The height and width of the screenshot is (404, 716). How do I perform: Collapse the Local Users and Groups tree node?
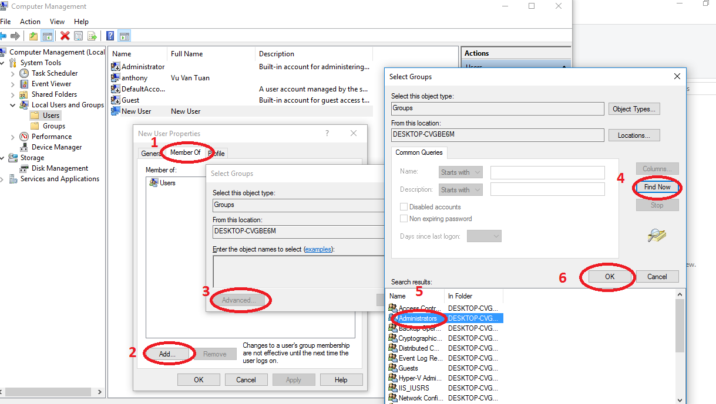click(13, 104)
